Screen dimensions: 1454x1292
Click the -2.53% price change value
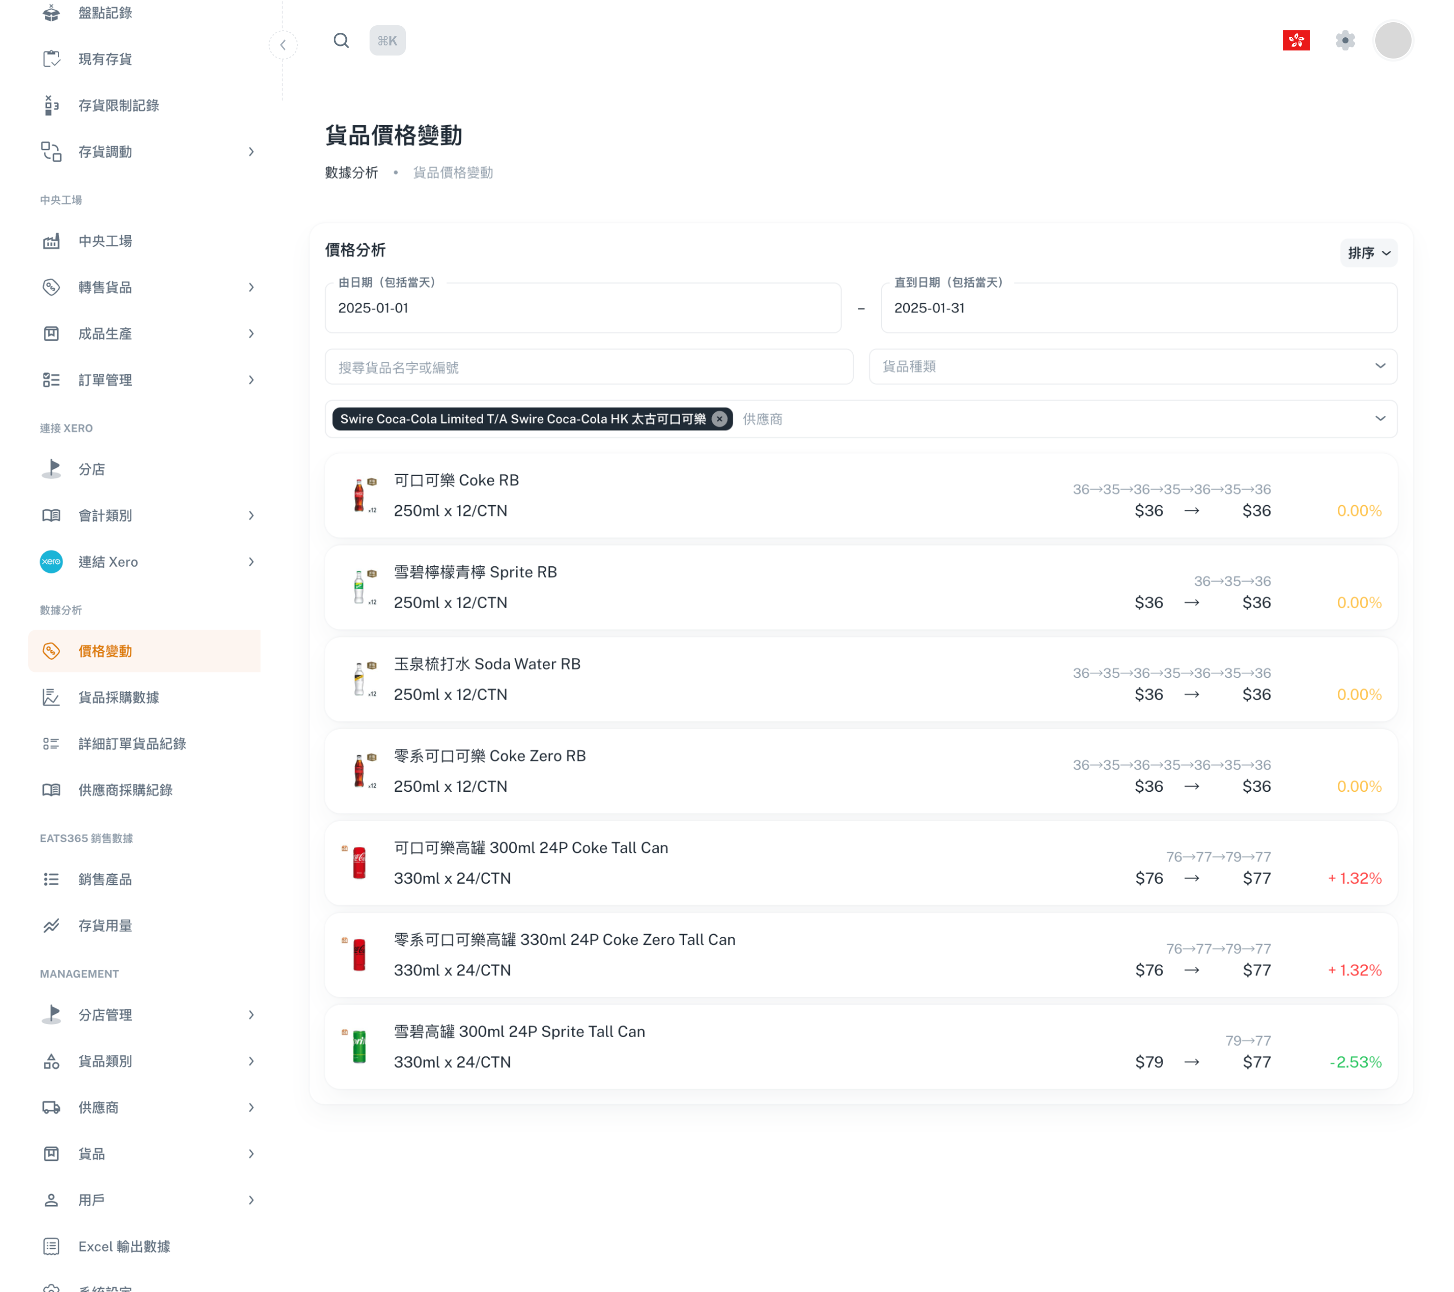pos(1356,1062)
